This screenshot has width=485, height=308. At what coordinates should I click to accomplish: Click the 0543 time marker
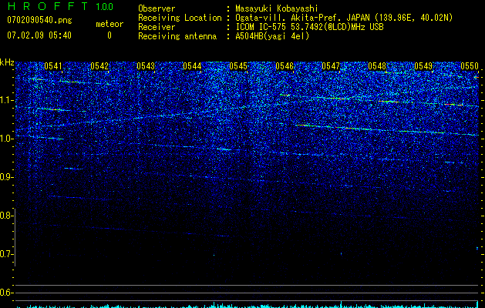tap(146, 65)
